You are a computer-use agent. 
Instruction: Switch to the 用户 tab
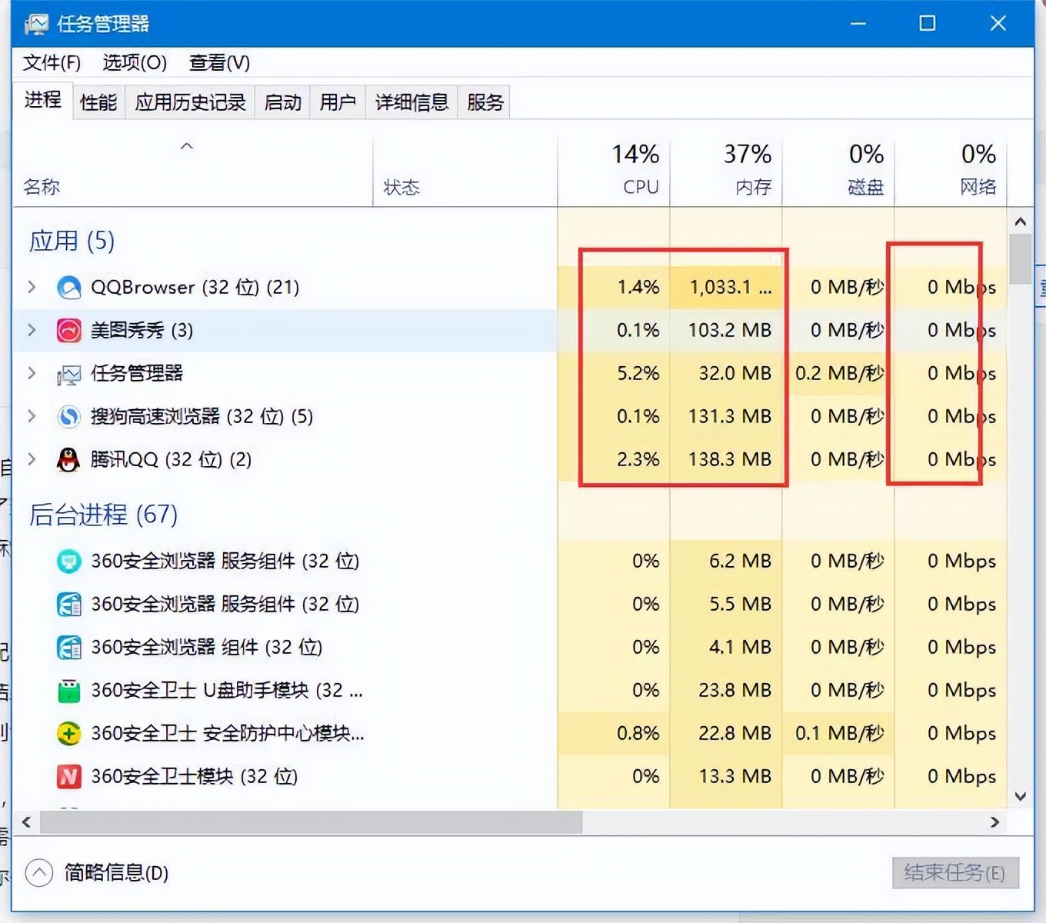coord(338,102)
